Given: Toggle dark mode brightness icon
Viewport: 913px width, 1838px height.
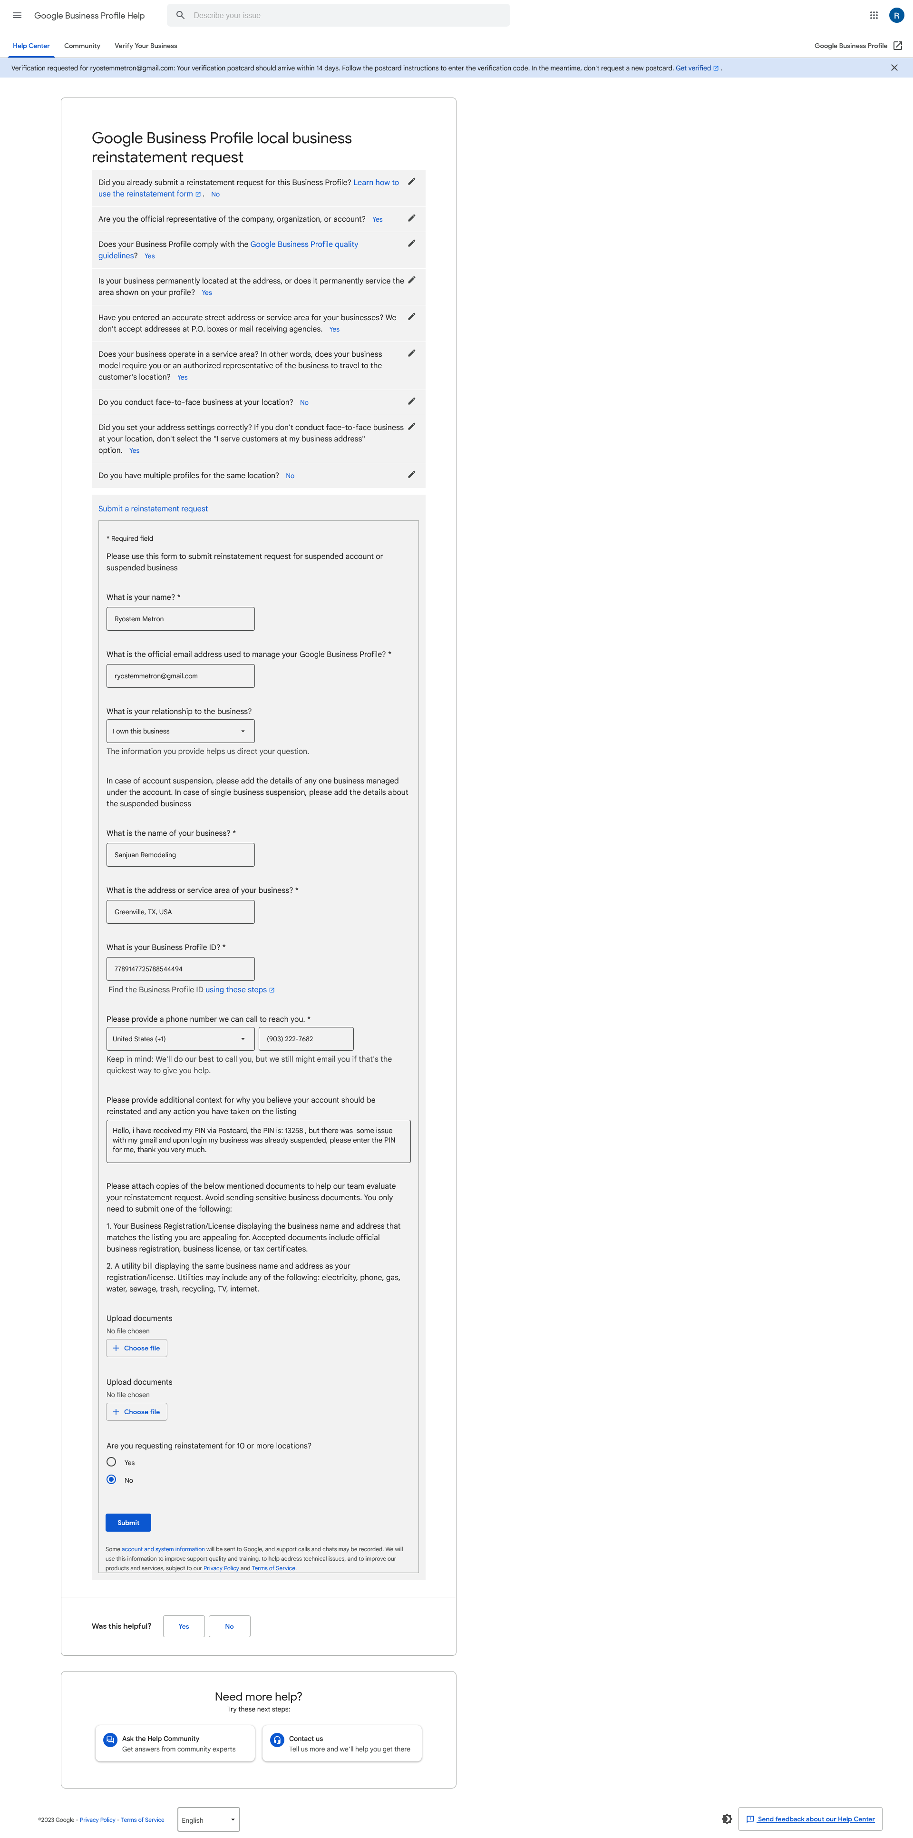Looking at the screenshot, I should pos(727,1819).
